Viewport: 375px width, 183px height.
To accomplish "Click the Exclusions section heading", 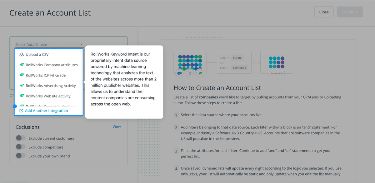I will click(28, 127).
